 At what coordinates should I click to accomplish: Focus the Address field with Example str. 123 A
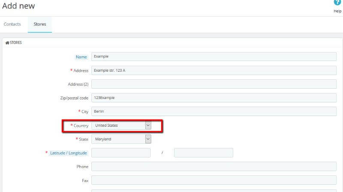tap(214, 70)
